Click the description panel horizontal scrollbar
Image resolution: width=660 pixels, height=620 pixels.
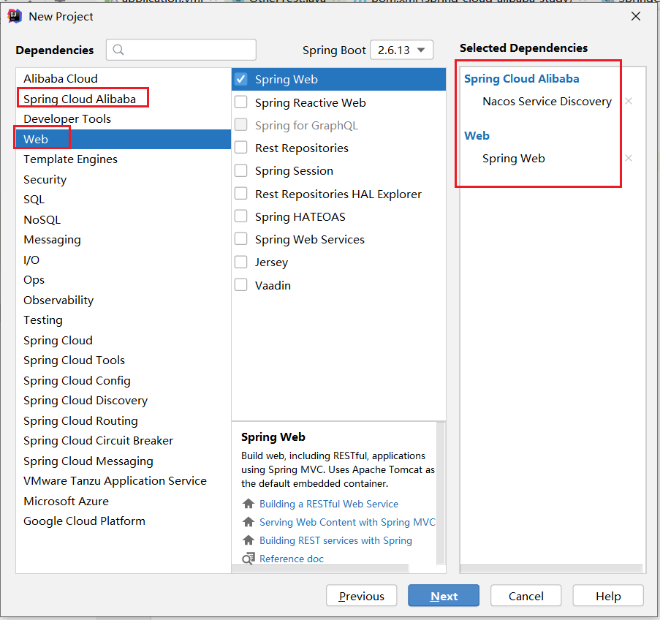320,569
